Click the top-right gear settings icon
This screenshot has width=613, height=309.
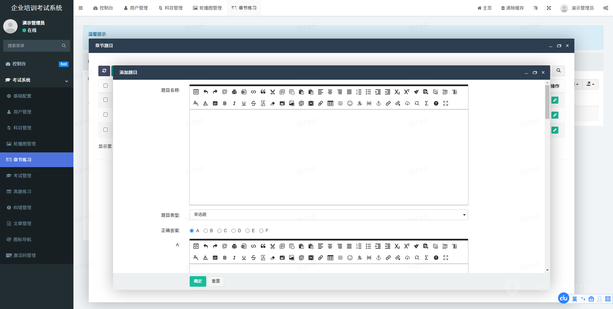[605, 8]
